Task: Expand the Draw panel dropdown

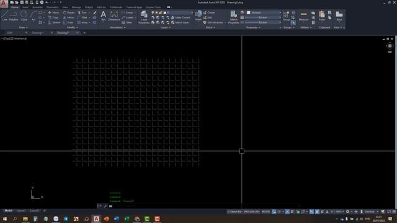Action: (x=24, y=27)
